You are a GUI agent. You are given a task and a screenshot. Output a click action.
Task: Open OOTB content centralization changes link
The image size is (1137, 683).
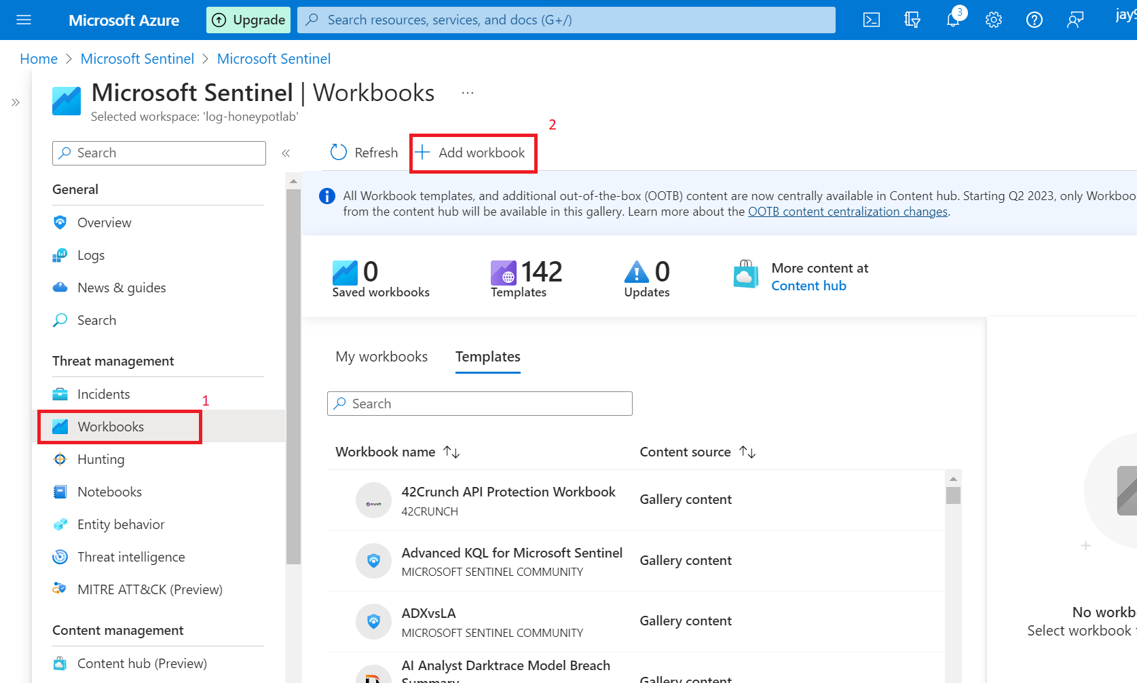(848, 212)
